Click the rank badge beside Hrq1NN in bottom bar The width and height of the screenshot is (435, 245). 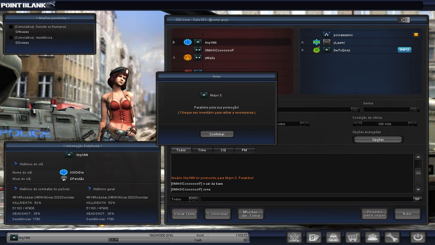tap(14, 237)
